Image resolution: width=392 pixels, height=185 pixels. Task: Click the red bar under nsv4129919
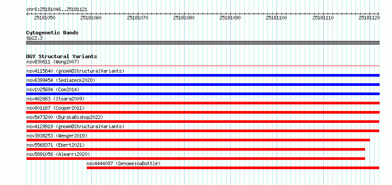click(x=203, y=131)
